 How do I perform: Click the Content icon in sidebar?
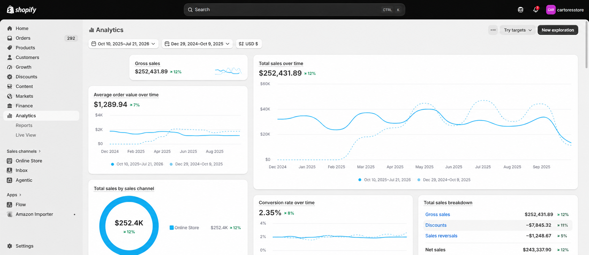click(10, 87)
